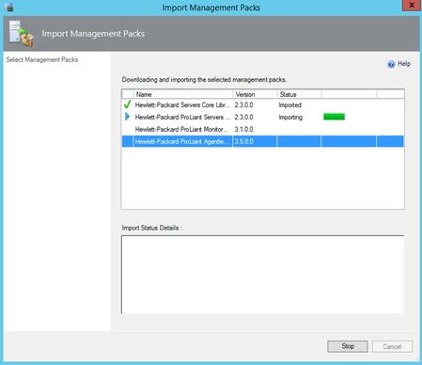
Task: Close the Import Management Packs window
Action: (x=412, y=6)
